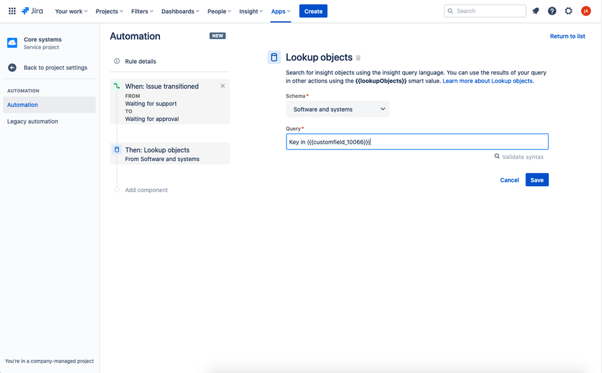Screen dimensions: 602x373
Task: Click 'Waiting for approval' text
Action: pyautogui.click(x=151, y=119)
